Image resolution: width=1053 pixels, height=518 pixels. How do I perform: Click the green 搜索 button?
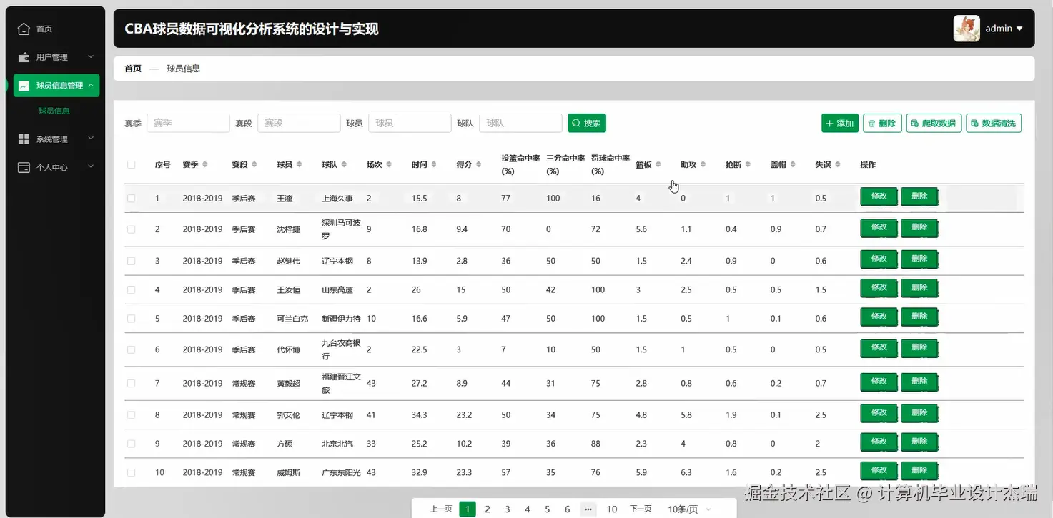click(x=587, y=123)
